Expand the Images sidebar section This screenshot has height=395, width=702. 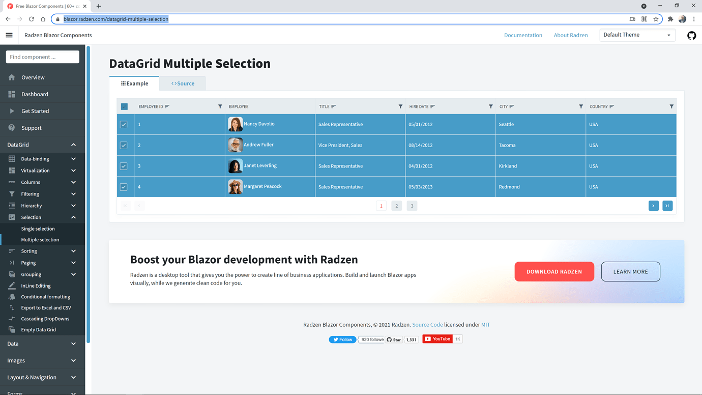(x=42, y=360)
